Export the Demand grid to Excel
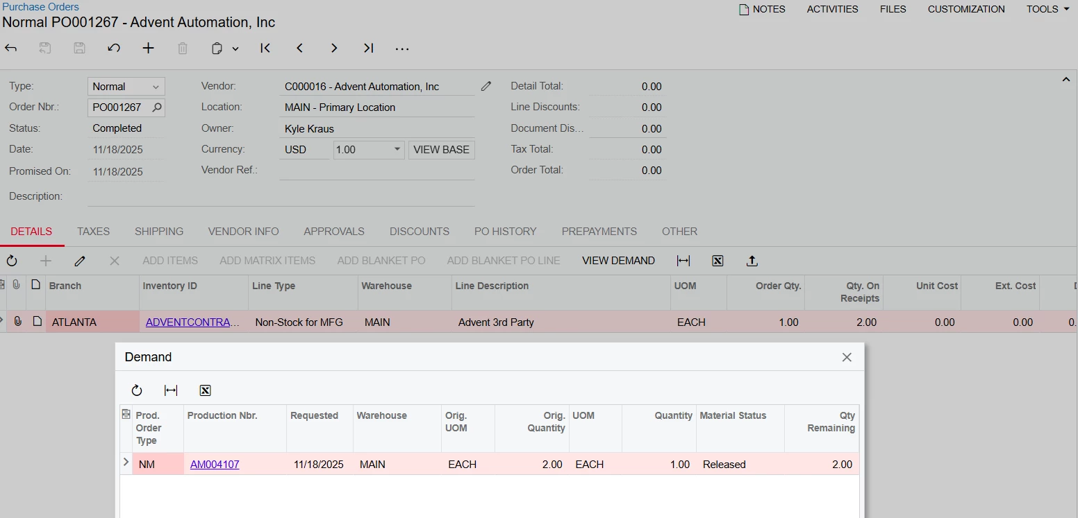Screen dimensions: 1078x518 tap(205, 390)
